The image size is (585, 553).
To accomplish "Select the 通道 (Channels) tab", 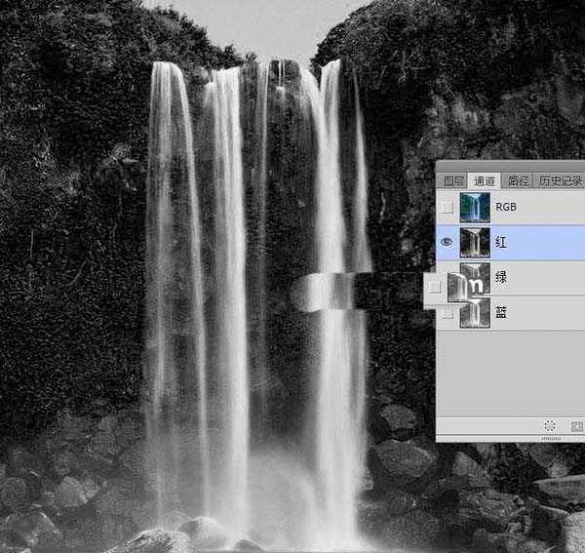I will coord(485,181).
